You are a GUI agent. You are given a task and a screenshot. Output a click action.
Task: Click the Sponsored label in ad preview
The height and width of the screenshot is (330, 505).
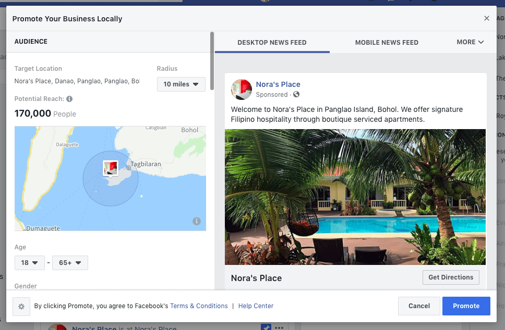pos(272,94)
